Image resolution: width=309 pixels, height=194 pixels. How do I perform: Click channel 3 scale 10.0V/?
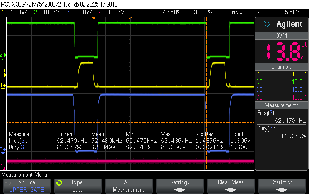coord(84,12)
